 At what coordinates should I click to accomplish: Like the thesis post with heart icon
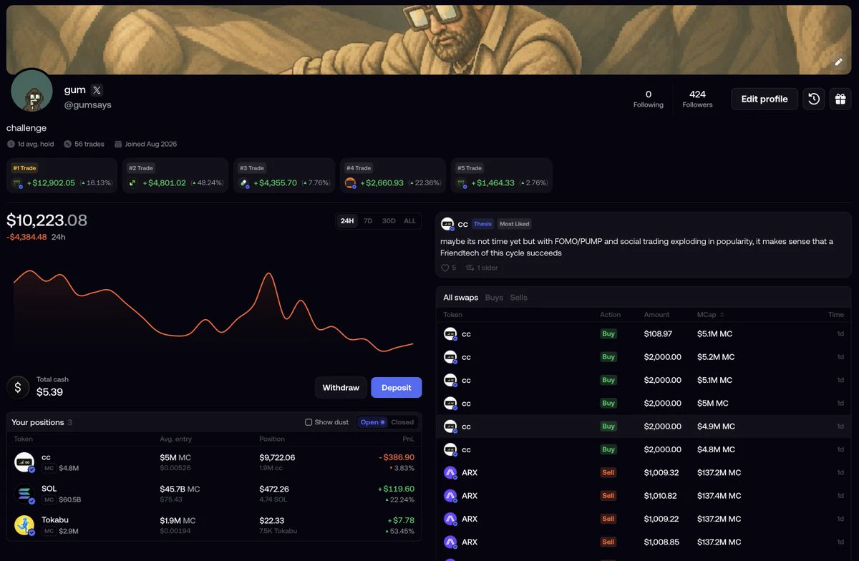[x=445, y=268]
